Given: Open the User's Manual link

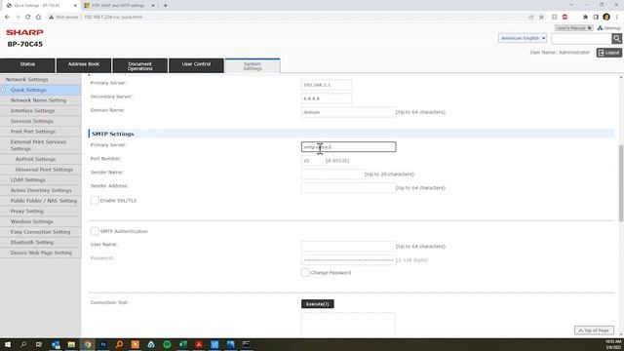Looking at the screenshot, I should click(574, 28).
